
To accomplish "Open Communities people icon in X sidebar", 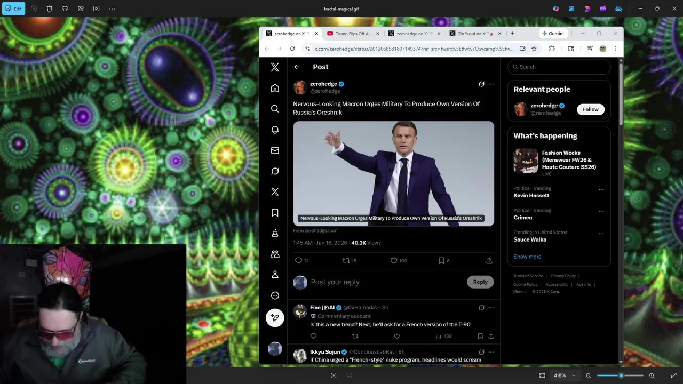I will [x=275, y=254].
